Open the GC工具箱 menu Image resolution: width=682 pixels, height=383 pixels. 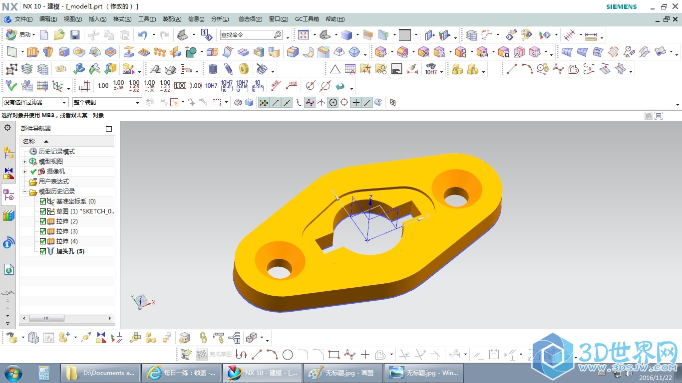[x=307, y=19]
